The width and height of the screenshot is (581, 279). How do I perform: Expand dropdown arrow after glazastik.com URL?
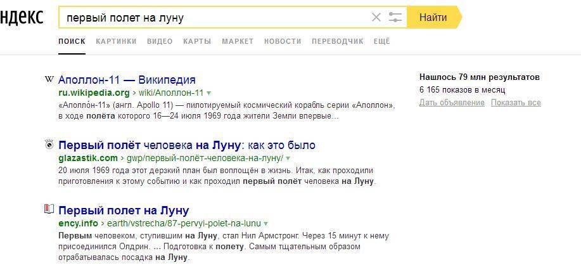tap(288, 159)
